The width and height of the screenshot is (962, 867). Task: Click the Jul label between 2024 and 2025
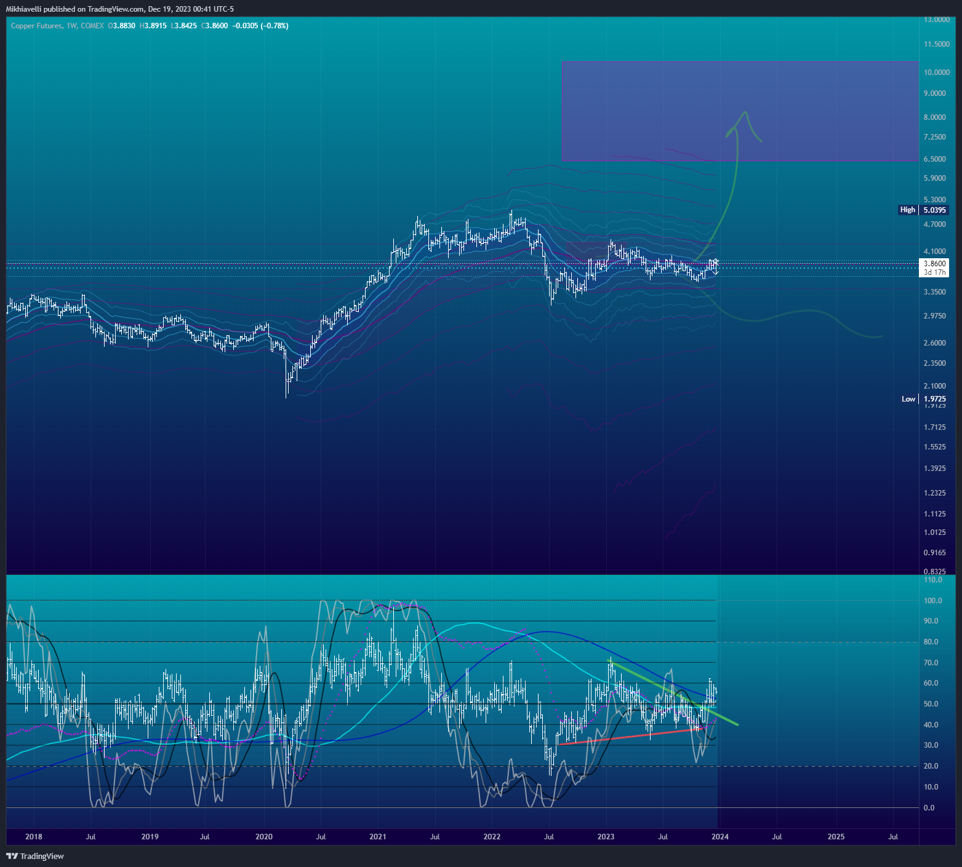coord(777,837)
